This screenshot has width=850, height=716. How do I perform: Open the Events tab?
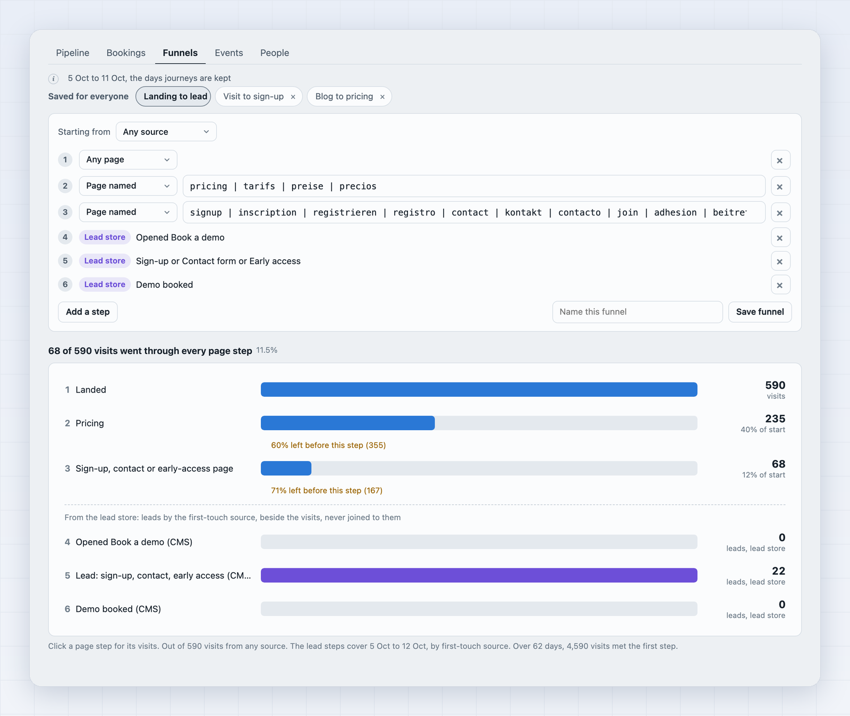[x=229, y=53]
